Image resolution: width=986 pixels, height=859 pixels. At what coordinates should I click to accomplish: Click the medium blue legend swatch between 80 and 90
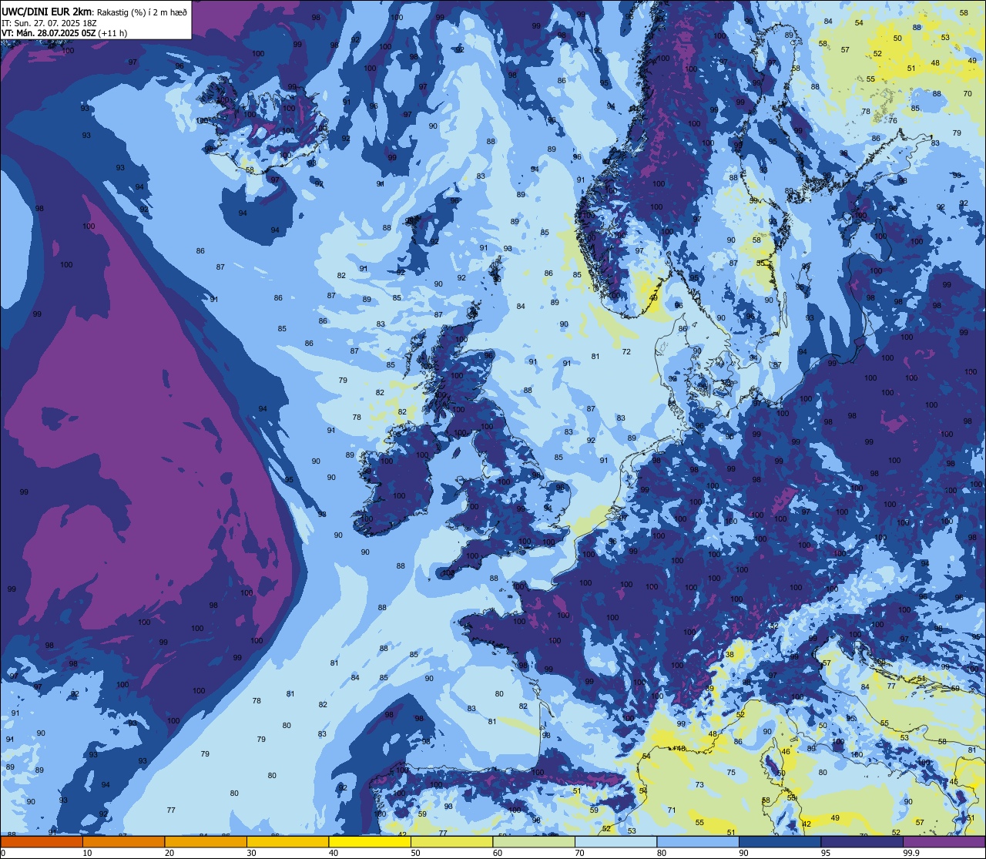click(x=698, y=841)
